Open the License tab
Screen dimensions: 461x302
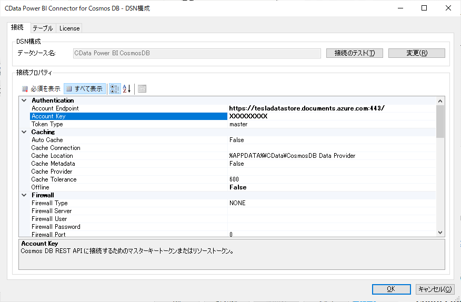(x=69, y=28)
